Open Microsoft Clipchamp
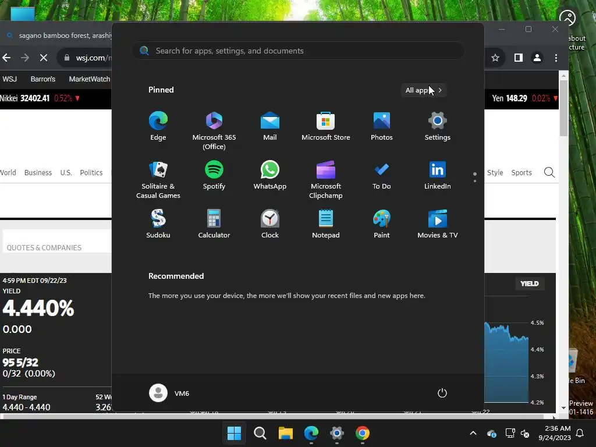Screen dimensions: 596x447 click(326, 179)
